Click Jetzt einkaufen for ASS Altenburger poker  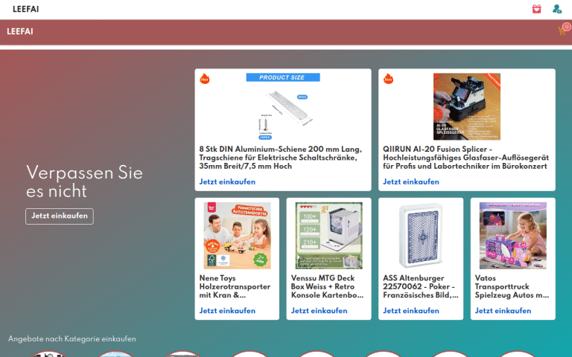point(411,311)
